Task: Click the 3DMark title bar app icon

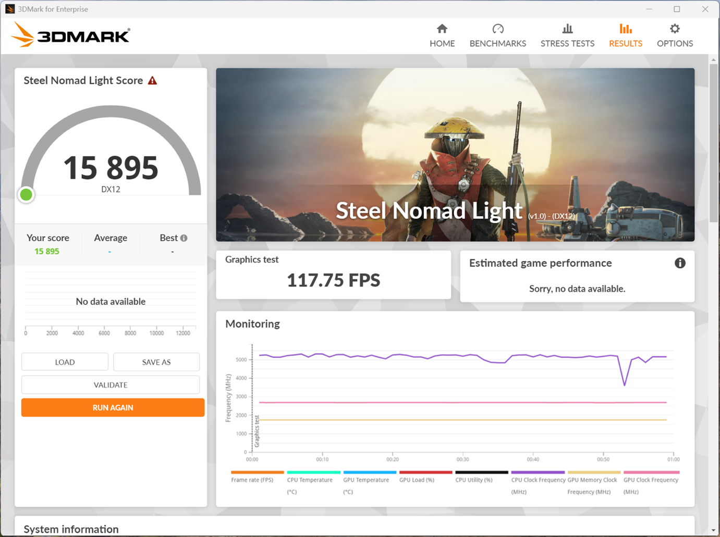Action: pos(10,9)
